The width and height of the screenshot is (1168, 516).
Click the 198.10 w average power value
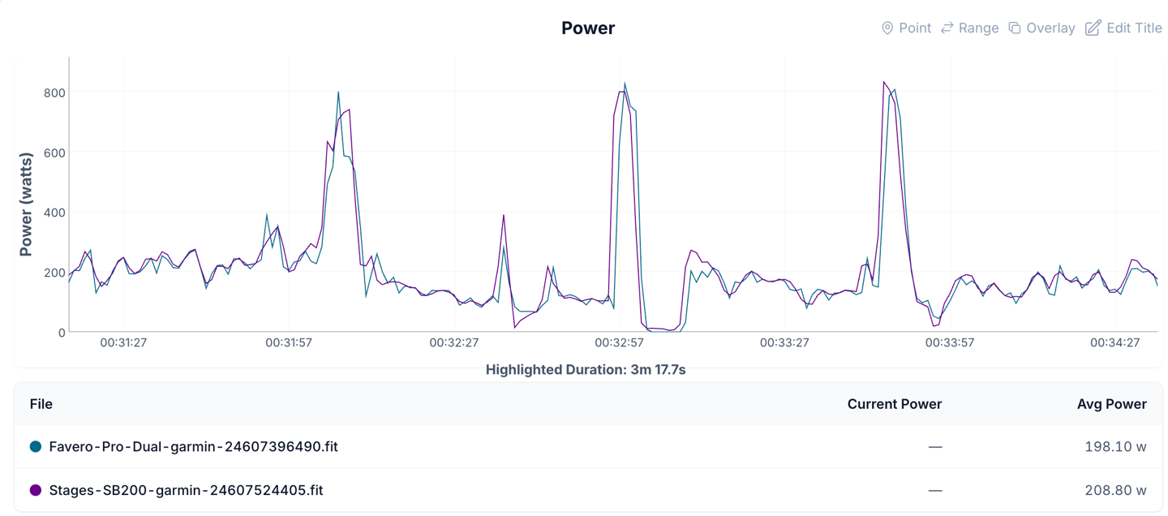coord(1115,446)
